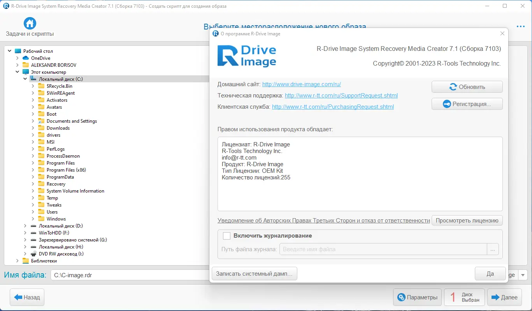Click the Desktop icon in the tree
The height and width of the screenshot is (311, 532).
(x=18, y=51)
